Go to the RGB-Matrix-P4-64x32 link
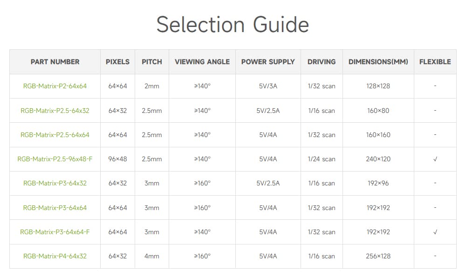This screenshot has height=277, width=466. (55, 256)
